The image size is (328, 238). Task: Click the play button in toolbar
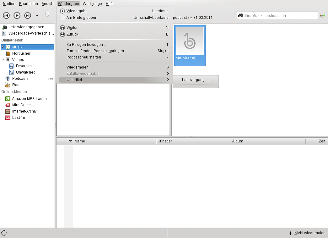point(17,15)
